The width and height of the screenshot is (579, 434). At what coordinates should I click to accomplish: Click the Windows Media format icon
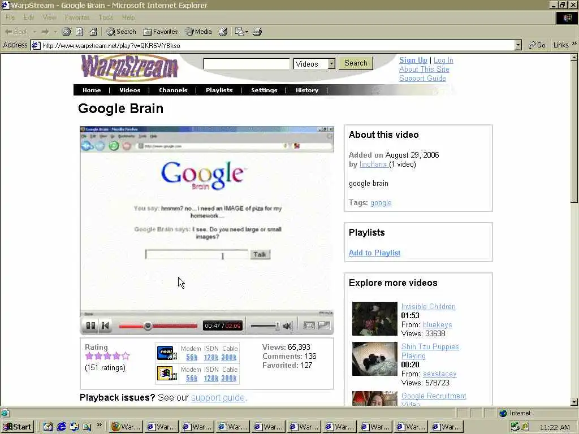click(x=167, y=374)
